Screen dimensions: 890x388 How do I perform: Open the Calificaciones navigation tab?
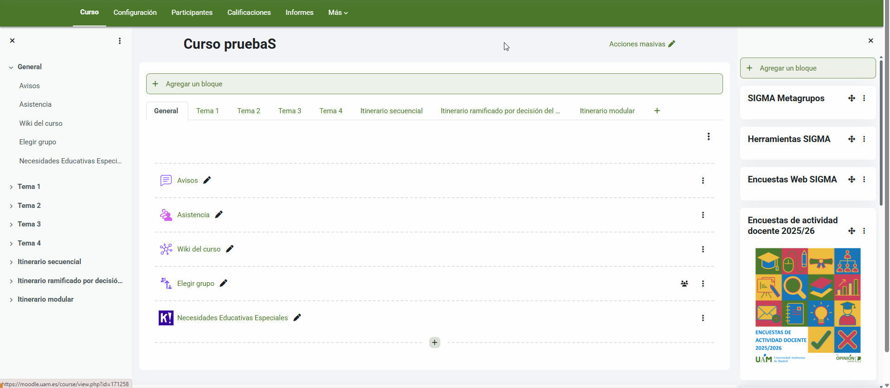(x=249, y=13)
